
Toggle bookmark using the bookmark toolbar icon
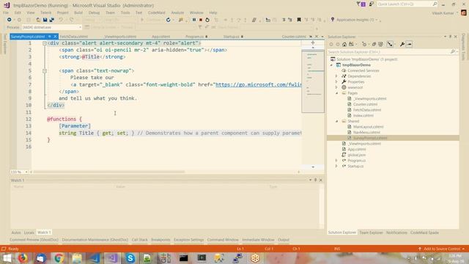(299, 20)
